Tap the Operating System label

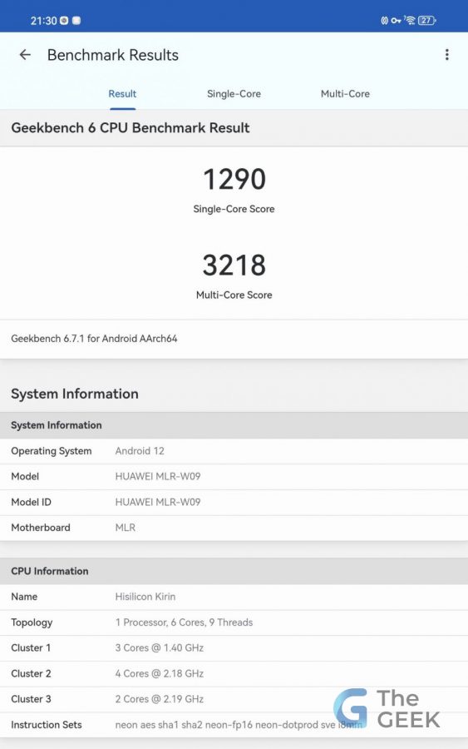click(x=51, y=451)
